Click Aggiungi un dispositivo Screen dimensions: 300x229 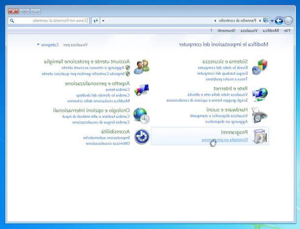pyautogui.click(x=226, y=121)
